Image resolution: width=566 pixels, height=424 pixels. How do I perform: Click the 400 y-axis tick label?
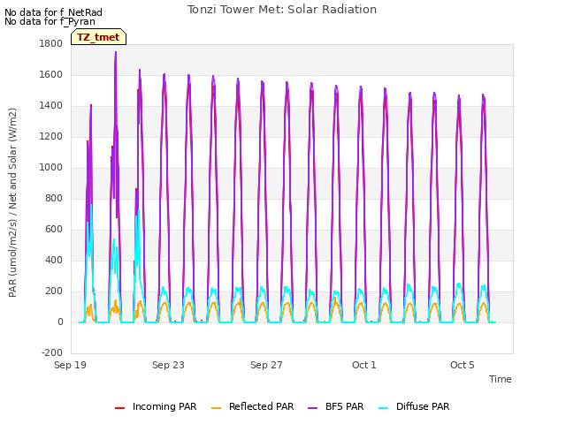coord(54,261)
